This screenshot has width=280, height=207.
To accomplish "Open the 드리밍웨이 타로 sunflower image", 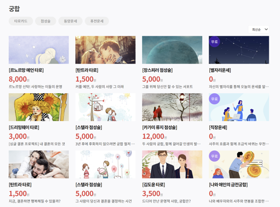I will coord(39,107).
